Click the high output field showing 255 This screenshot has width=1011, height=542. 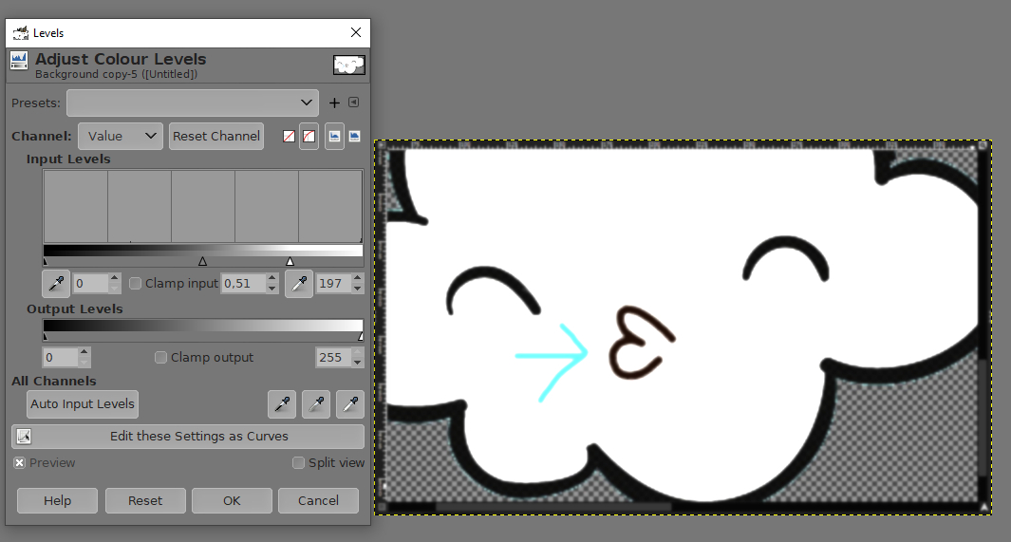(x=333, y=357)
